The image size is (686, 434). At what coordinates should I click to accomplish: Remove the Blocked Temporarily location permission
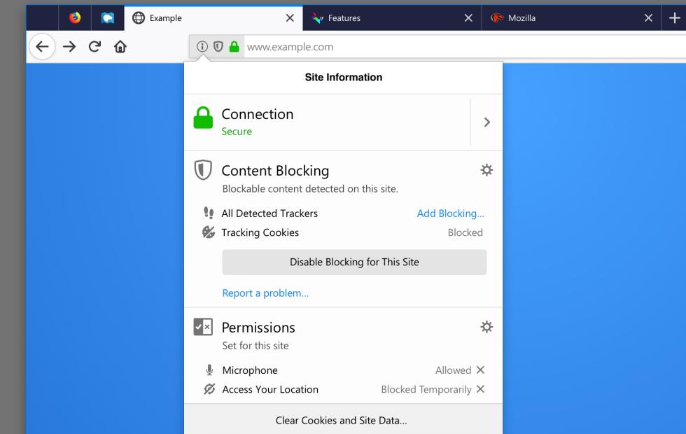coord(480,389)
